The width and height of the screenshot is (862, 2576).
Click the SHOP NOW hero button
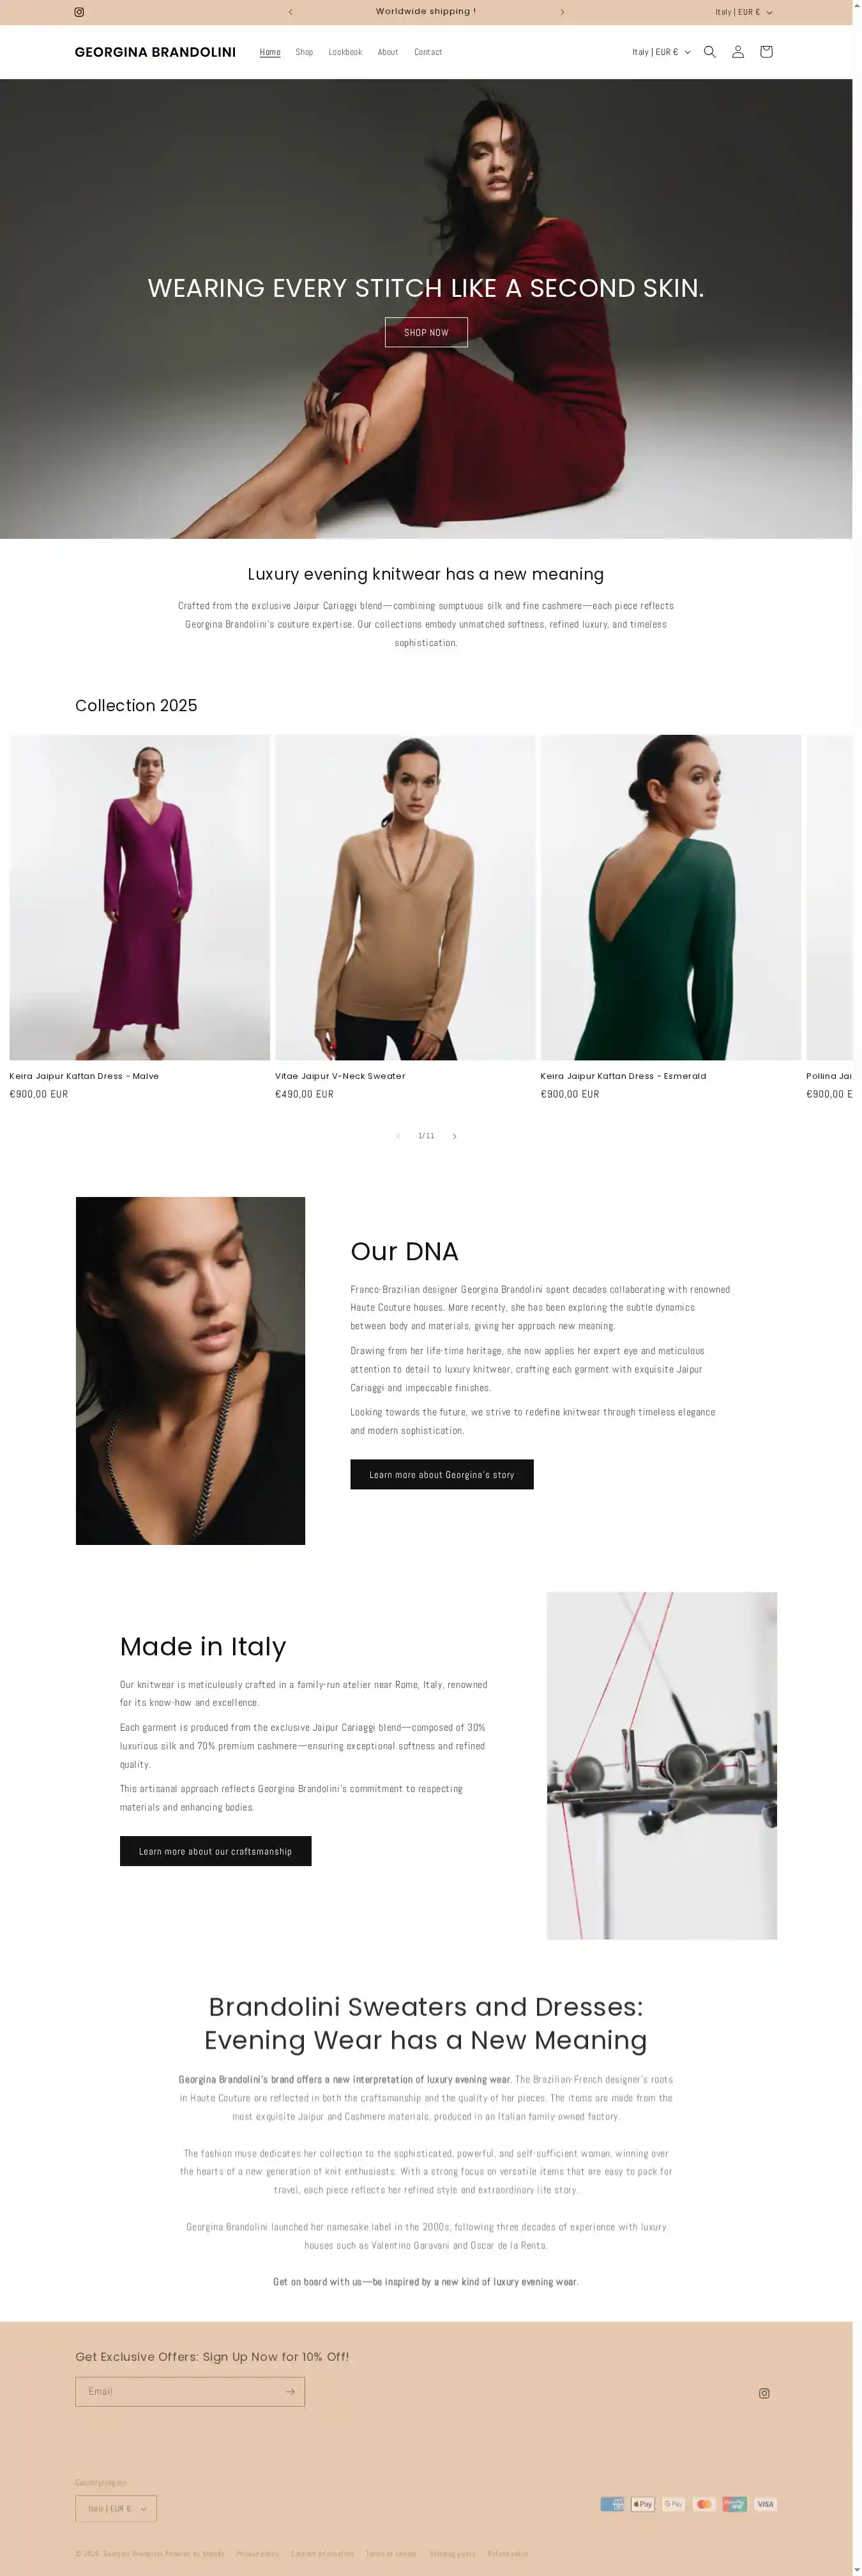click(426, 332)
